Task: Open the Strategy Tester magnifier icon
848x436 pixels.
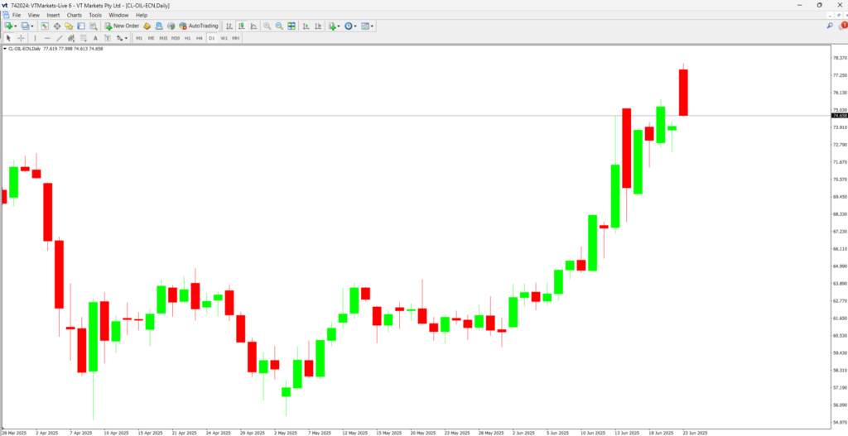Action: (x=93, y=26)
